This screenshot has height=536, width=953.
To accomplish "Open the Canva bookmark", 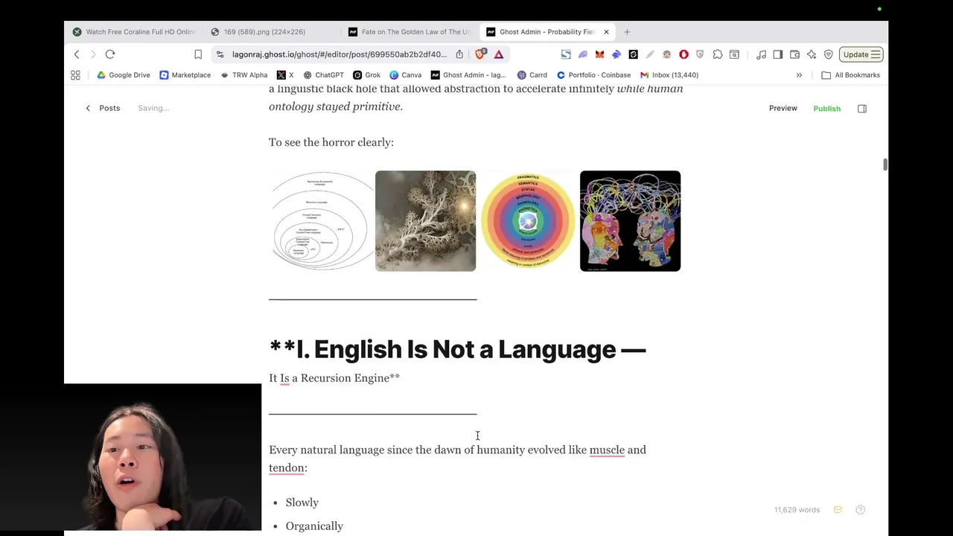I will tap(405, 75).
